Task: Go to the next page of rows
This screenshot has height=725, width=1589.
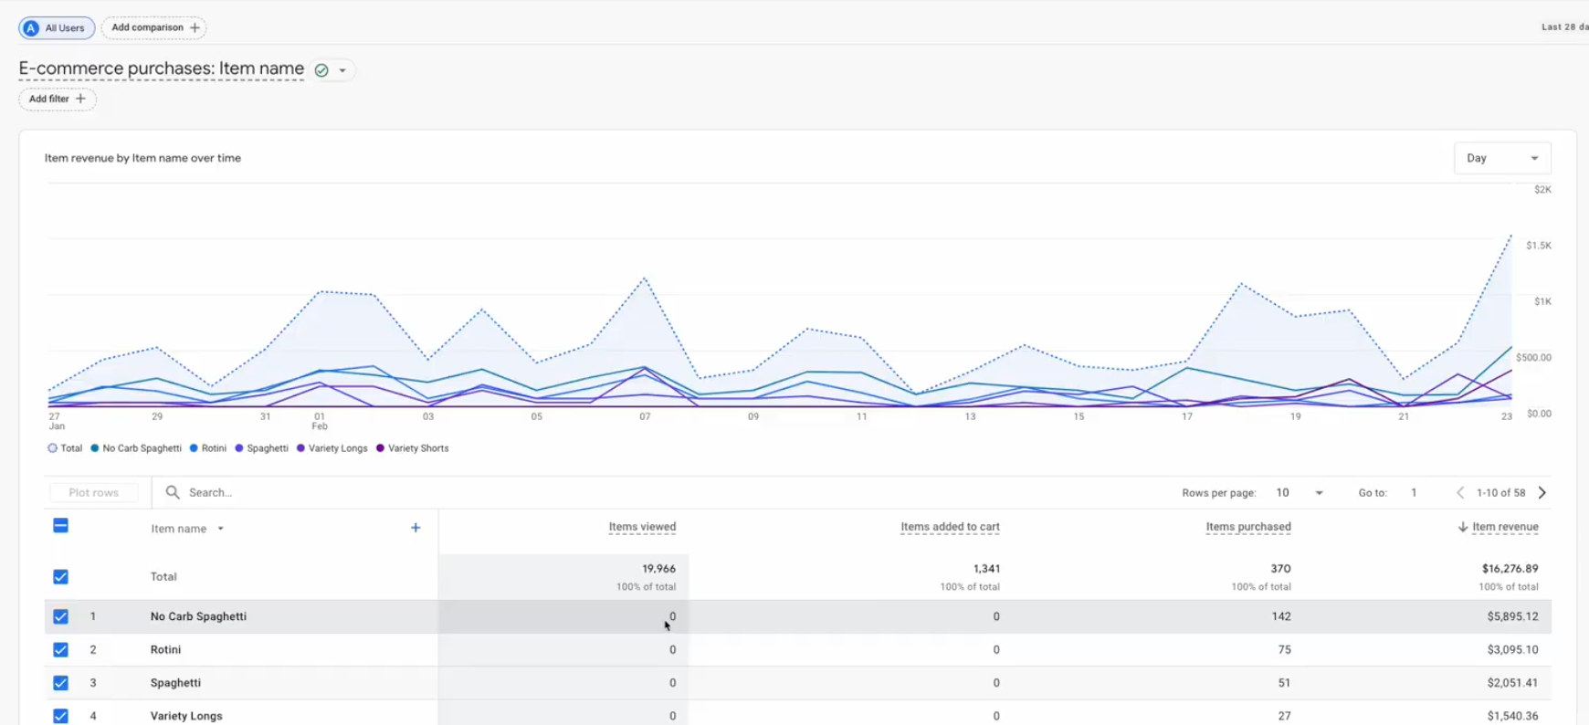Action: [1542, 492]
